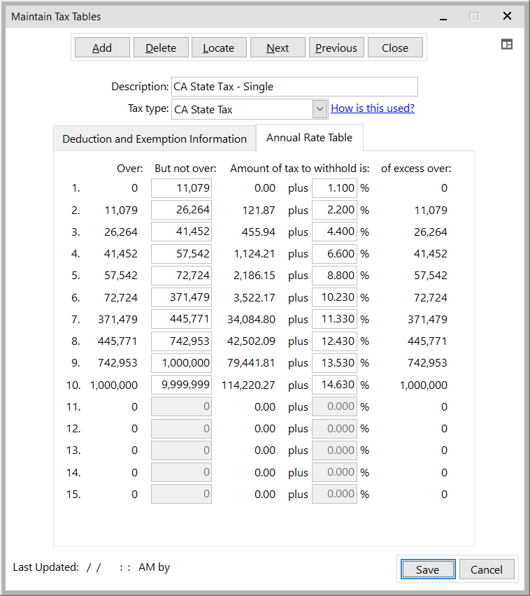Viewport: 530px width, 596px height.
Task: Click the Locate button
Action: click(218, 48)
